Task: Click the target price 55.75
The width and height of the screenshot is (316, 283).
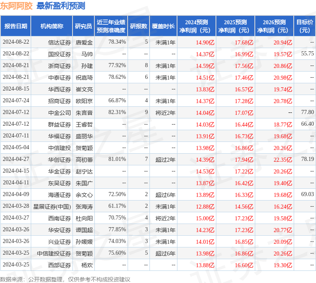Action: (x=307, y=53)
